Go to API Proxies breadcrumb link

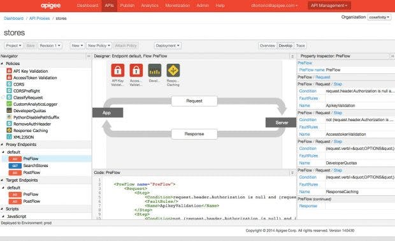tap(39, 18)
